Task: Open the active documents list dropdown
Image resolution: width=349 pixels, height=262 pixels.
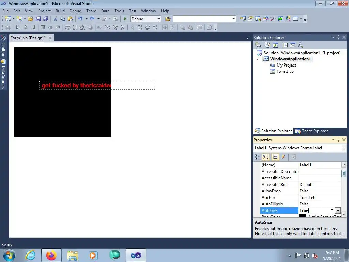Action: click(247, 38)
